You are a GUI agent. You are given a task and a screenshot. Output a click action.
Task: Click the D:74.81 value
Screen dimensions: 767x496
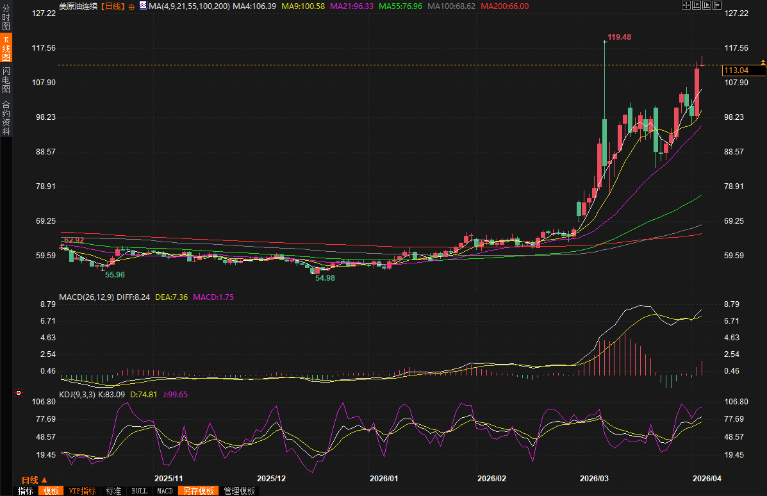[x=144, y=394]
